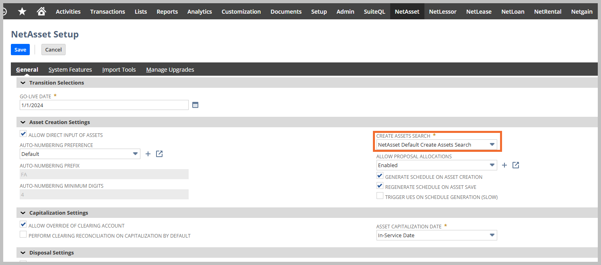Add new Allow Proposal Allocations option
Image resolution: width=601 pixels, height=265 pixels.
(504, 165)
